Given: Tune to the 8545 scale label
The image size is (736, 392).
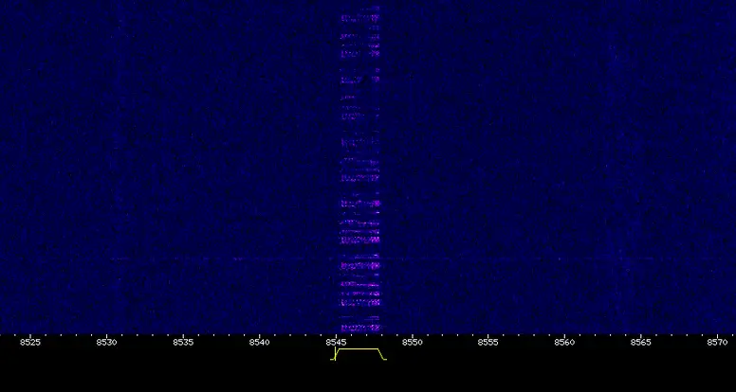Looking at the screenshot, I should point(336,342).
